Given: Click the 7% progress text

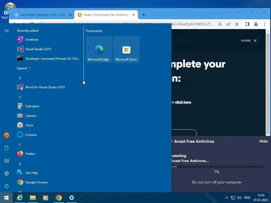Looking at the screenshot, I should 216,172.
